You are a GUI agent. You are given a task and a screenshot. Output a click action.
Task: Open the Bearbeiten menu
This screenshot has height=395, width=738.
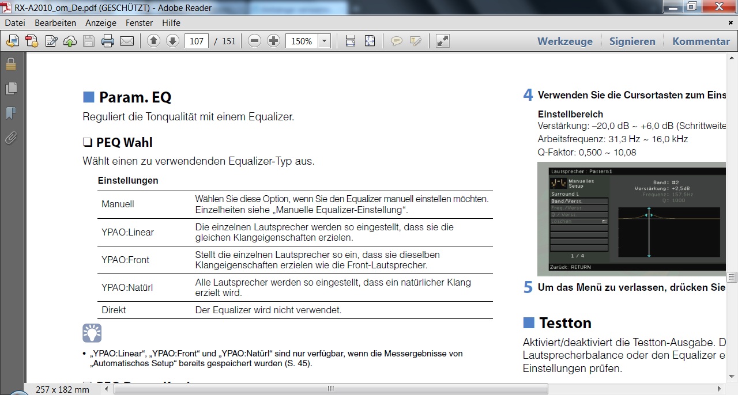(55, 23)
